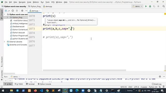The image size is (166, 93).
Task: Open Project panel settings gear
Action: coord(22,11)
